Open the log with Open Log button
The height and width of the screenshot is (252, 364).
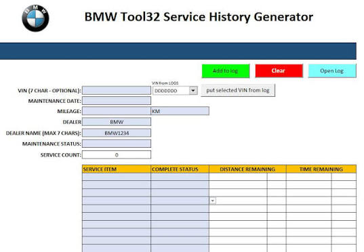coord(332,70)
